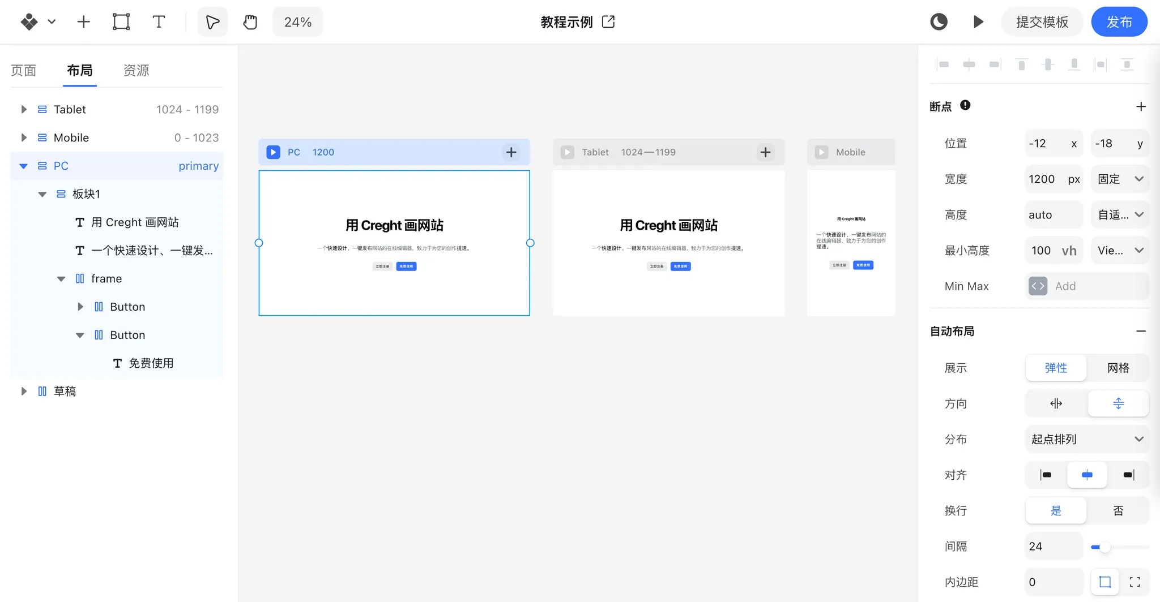1160x602 pixels.
Task: Click align left icon in properties
Action: point(942,64)
